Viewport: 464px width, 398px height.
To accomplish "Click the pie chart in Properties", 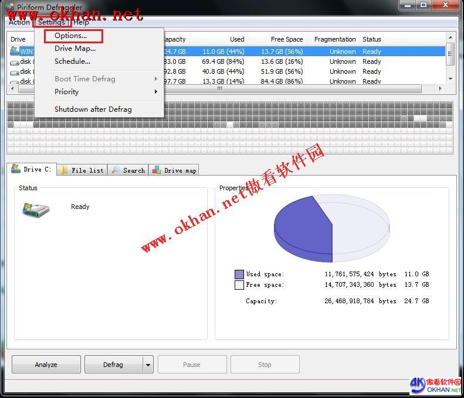I will [x=332, y=228].
